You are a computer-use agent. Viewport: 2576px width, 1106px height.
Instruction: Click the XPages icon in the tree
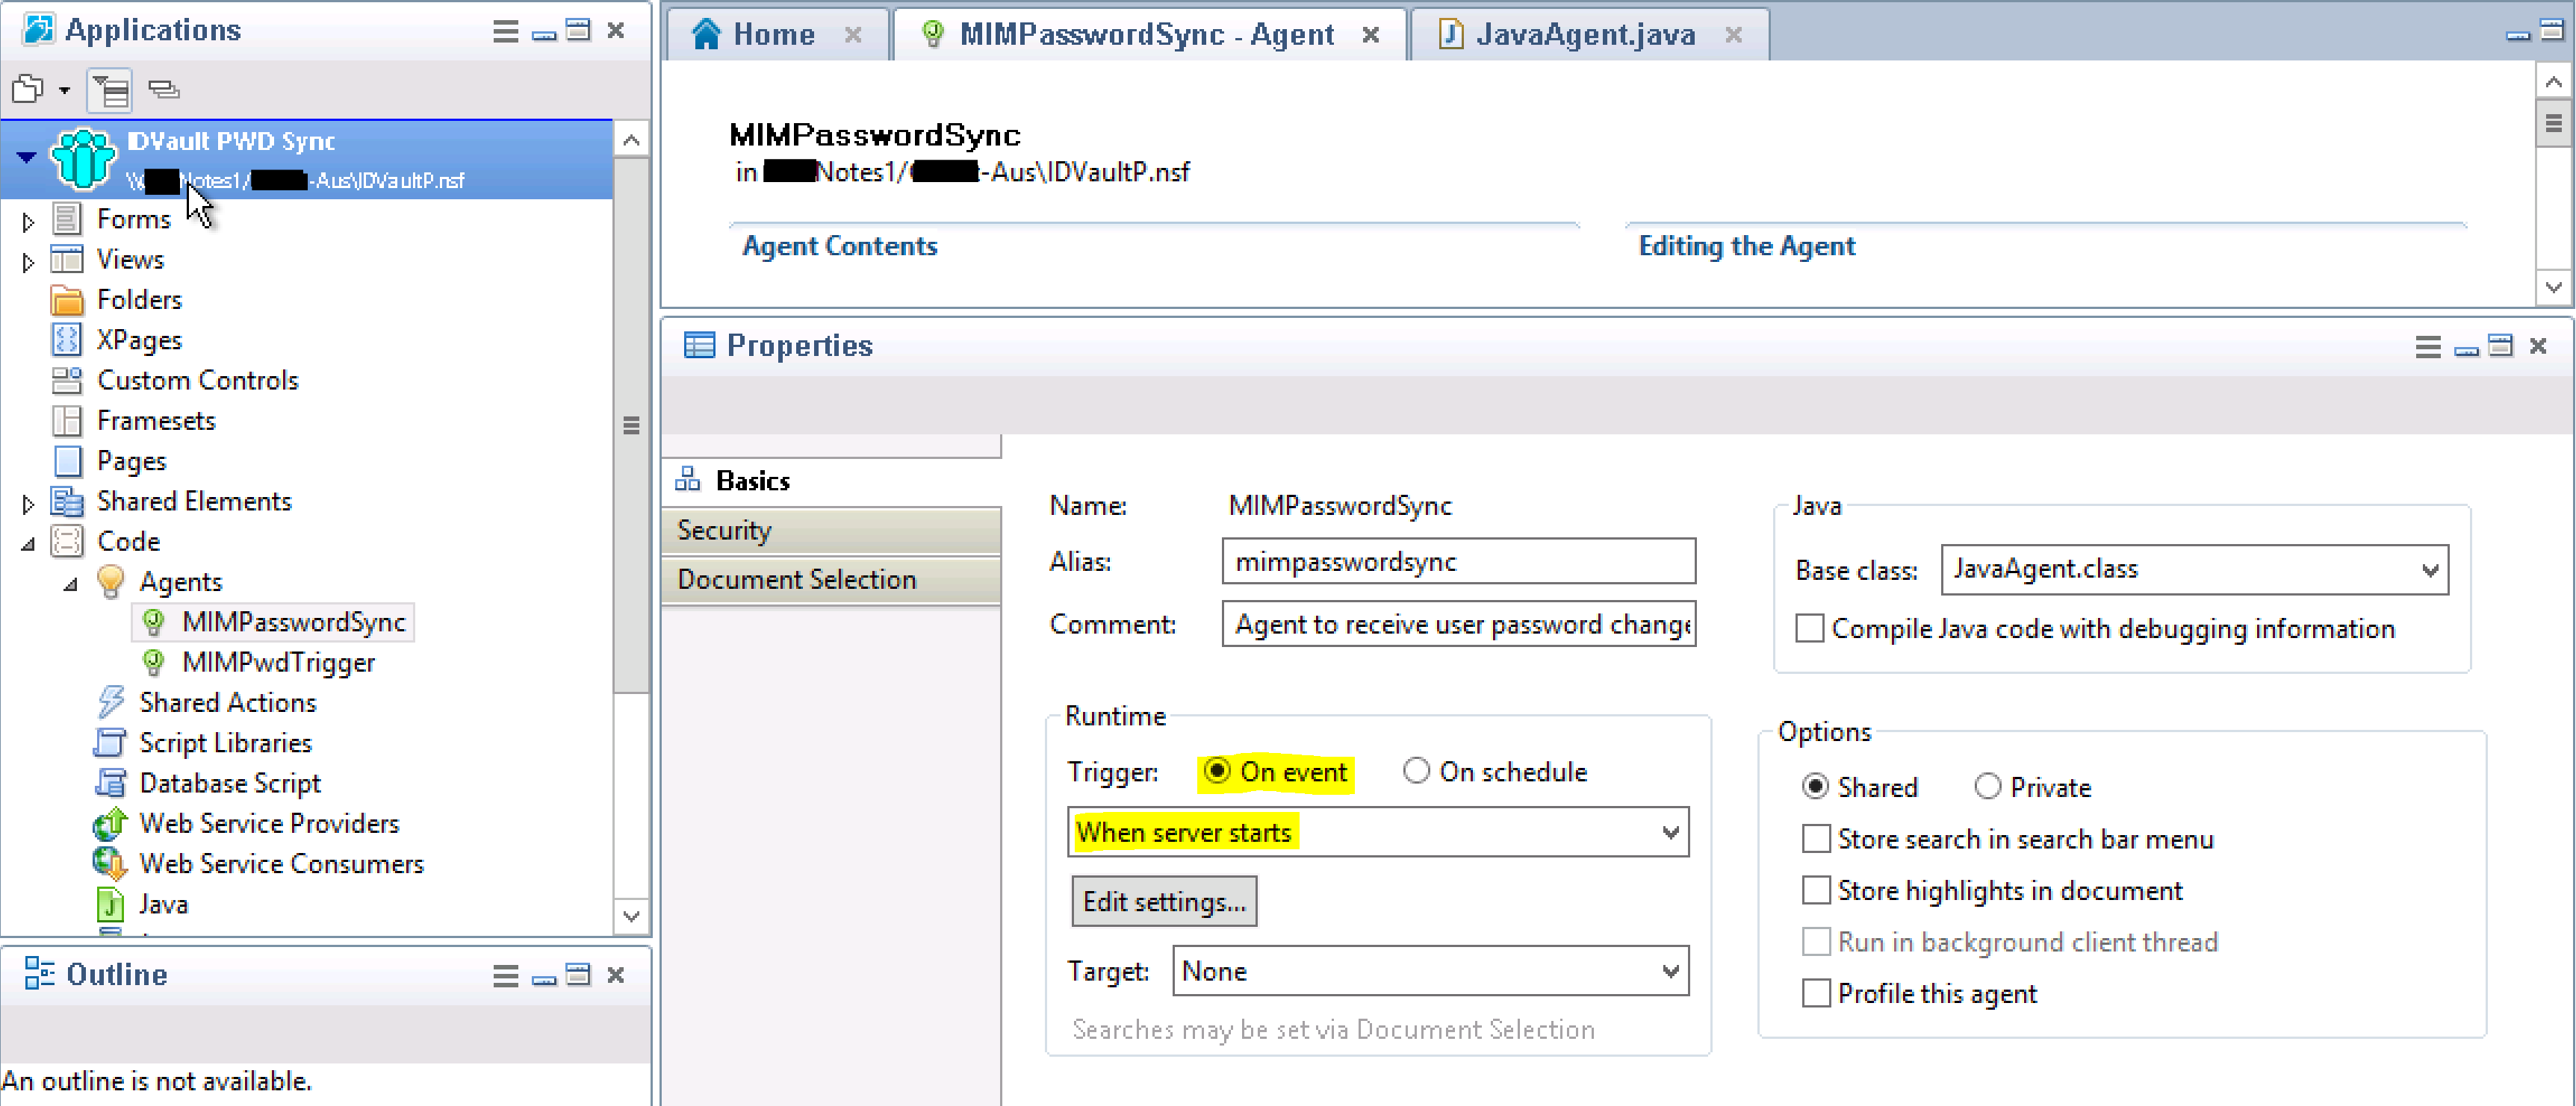pos(66,340)
